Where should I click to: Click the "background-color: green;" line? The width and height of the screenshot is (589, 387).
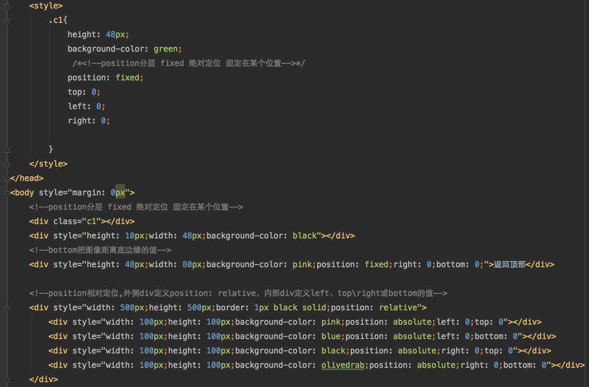tap(125, 49)
